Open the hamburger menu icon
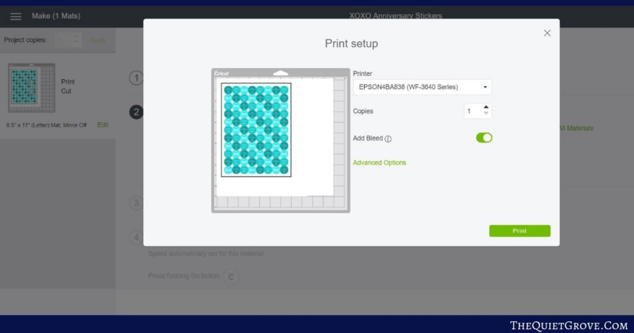The width and height of the screenshot is (634, 333). point(15,17)
